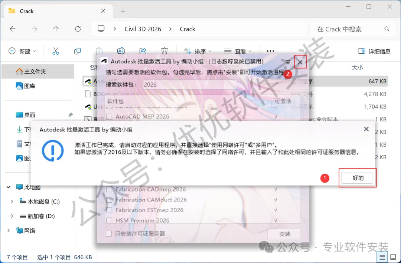
Task: Select 本地磁盘 (C:) drive
Action: pos(40,202)
